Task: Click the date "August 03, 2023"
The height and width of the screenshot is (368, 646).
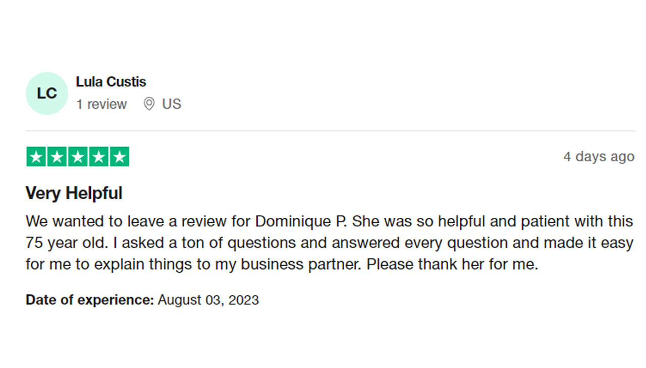Action: (x=208, y=300)
